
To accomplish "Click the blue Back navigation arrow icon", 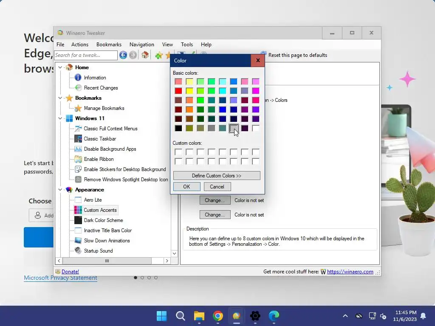I will (x=123, y=55).
